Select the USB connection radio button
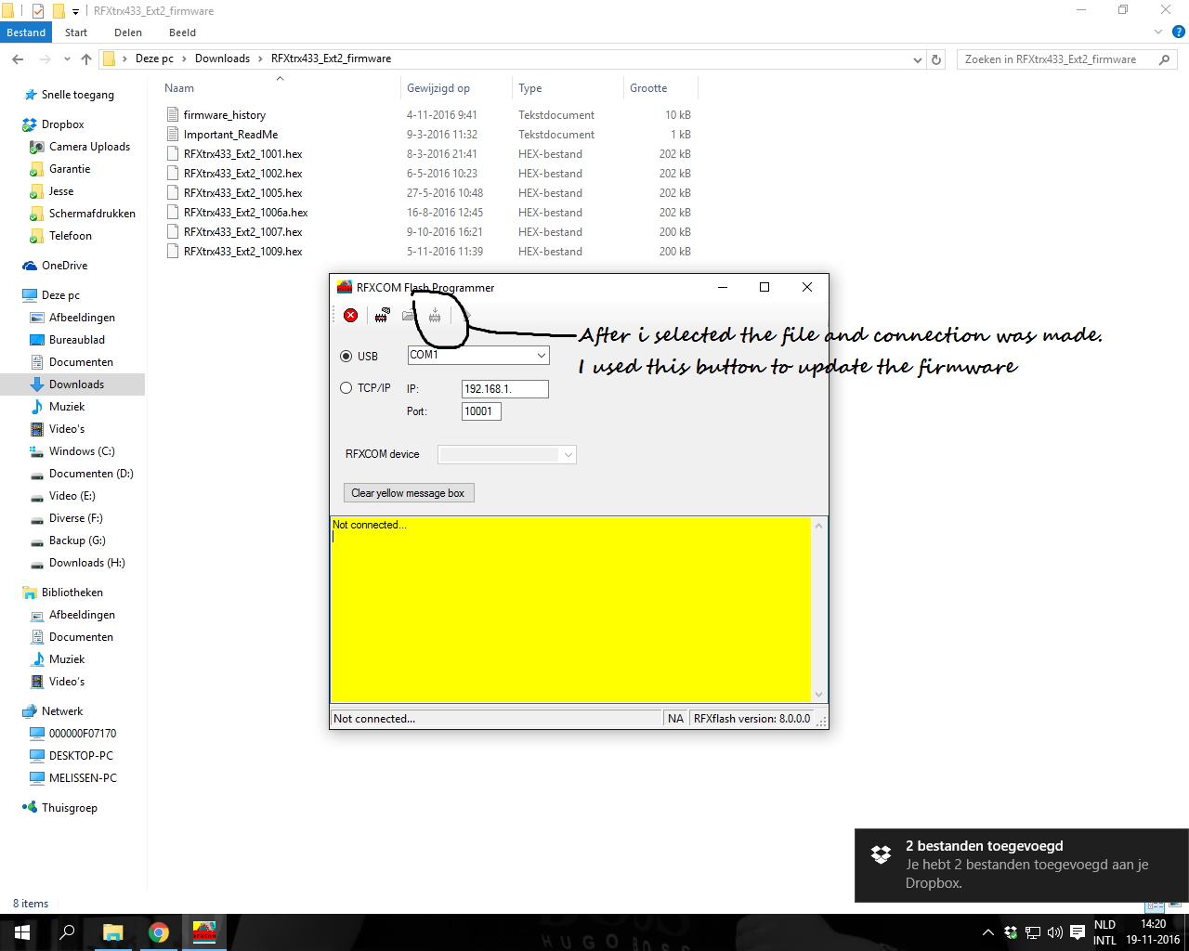 coord(346,356)
